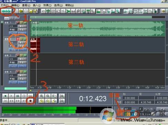Click vertical Zoom Out icon
The image size is (168, 125).
pos(62,101)
